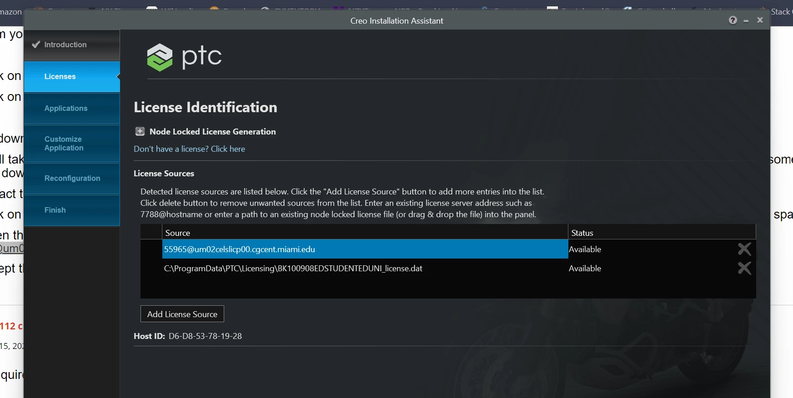
Task: Go to the Introduction step
Action: coord(72,45)
